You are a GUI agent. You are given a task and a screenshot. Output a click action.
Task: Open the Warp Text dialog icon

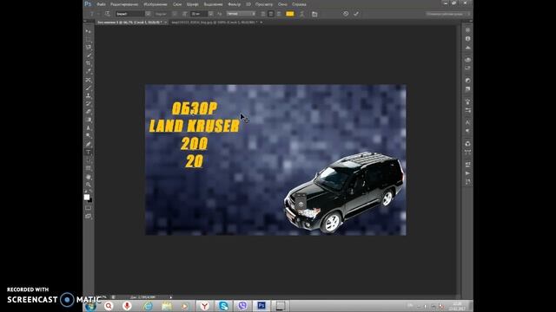301,14
